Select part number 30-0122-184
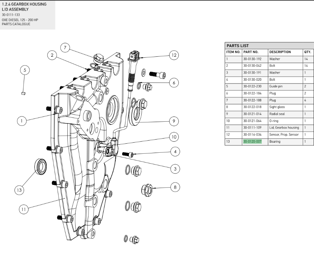This screenshot has height=253, width=314. tap(252, 93)
